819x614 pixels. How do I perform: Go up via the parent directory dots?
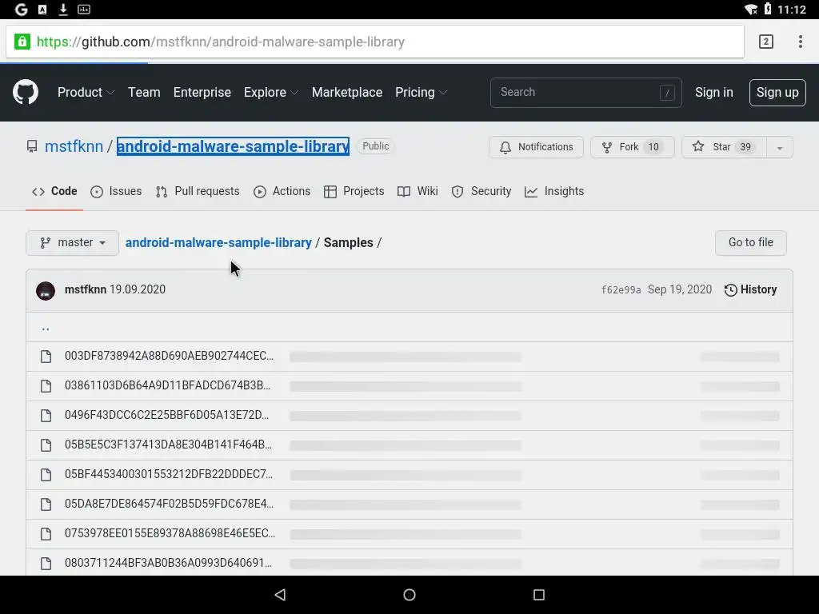46,329
